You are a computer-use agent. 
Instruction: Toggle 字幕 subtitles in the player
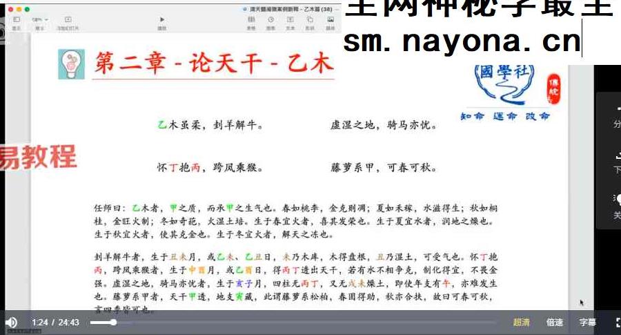[587, 323]
